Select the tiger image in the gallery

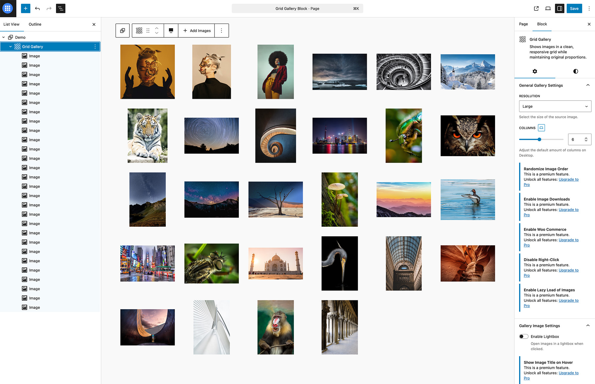click(x=148, y=136)
